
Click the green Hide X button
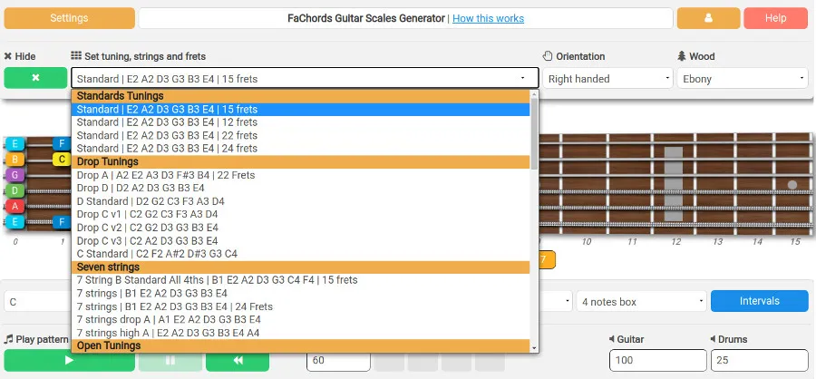tap(35, 78)
